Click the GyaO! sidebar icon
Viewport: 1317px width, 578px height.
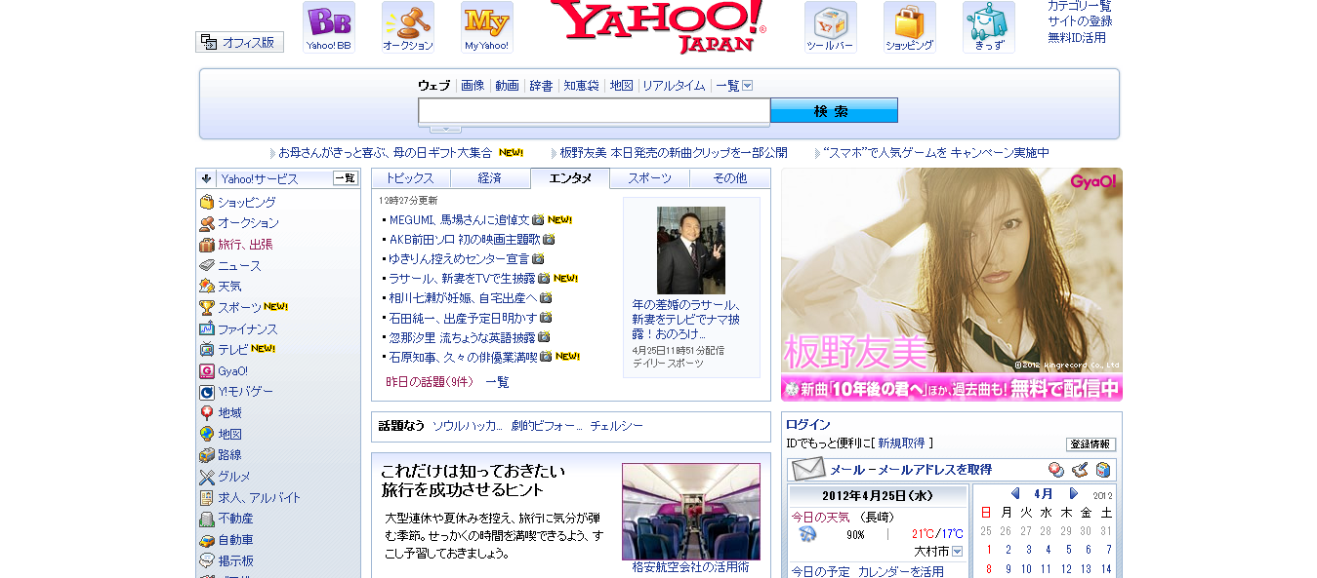pos(207,370)
